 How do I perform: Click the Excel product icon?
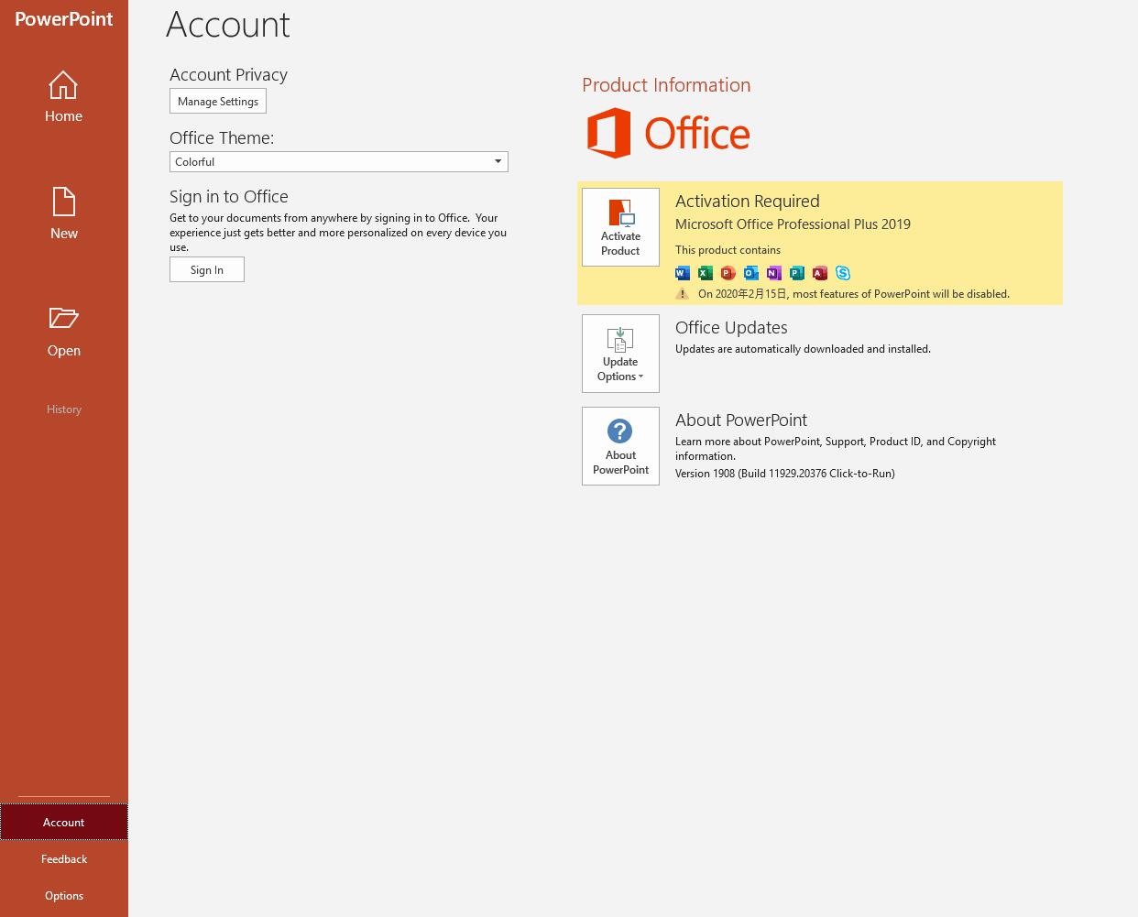(706, 273)
